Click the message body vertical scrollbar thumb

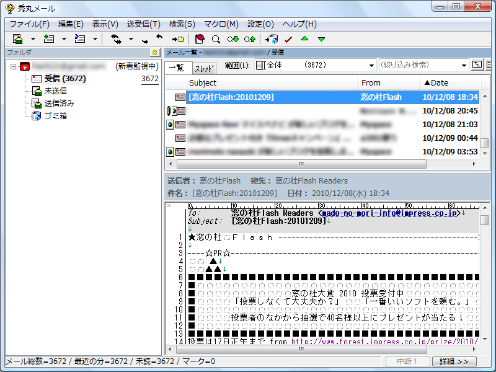tap(484, 220)
